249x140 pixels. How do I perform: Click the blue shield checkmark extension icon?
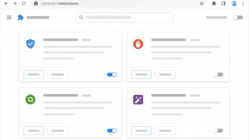coord(30,44)
